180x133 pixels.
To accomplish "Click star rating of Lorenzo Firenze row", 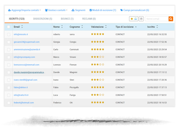I will pos(98,64).
